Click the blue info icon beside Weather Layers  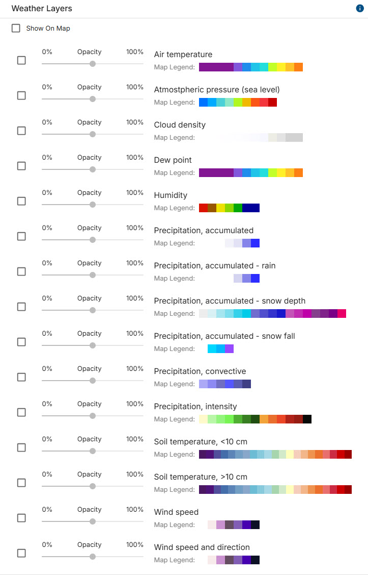(360, 9)
